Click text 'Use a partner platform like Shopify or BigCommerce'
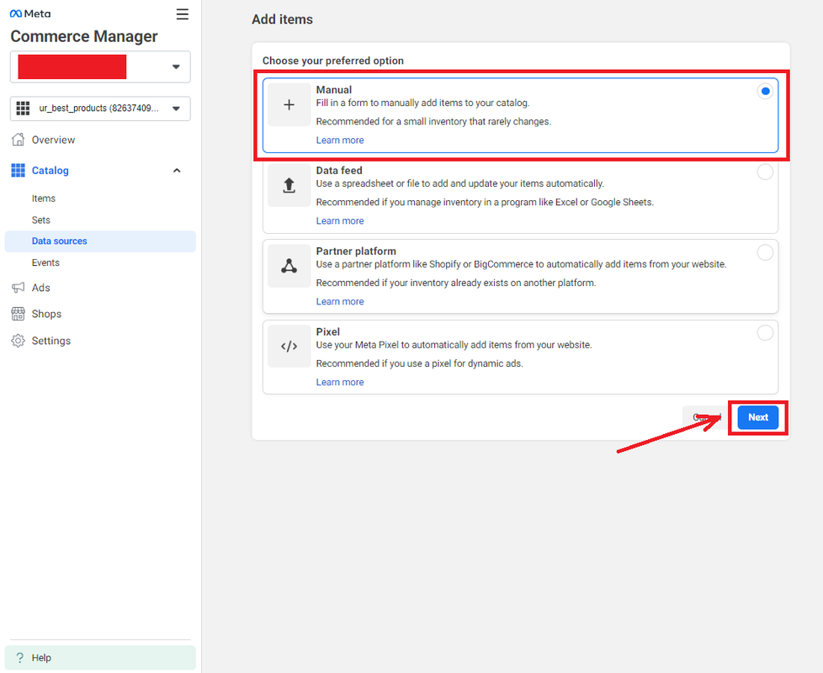 coord(521,264)
